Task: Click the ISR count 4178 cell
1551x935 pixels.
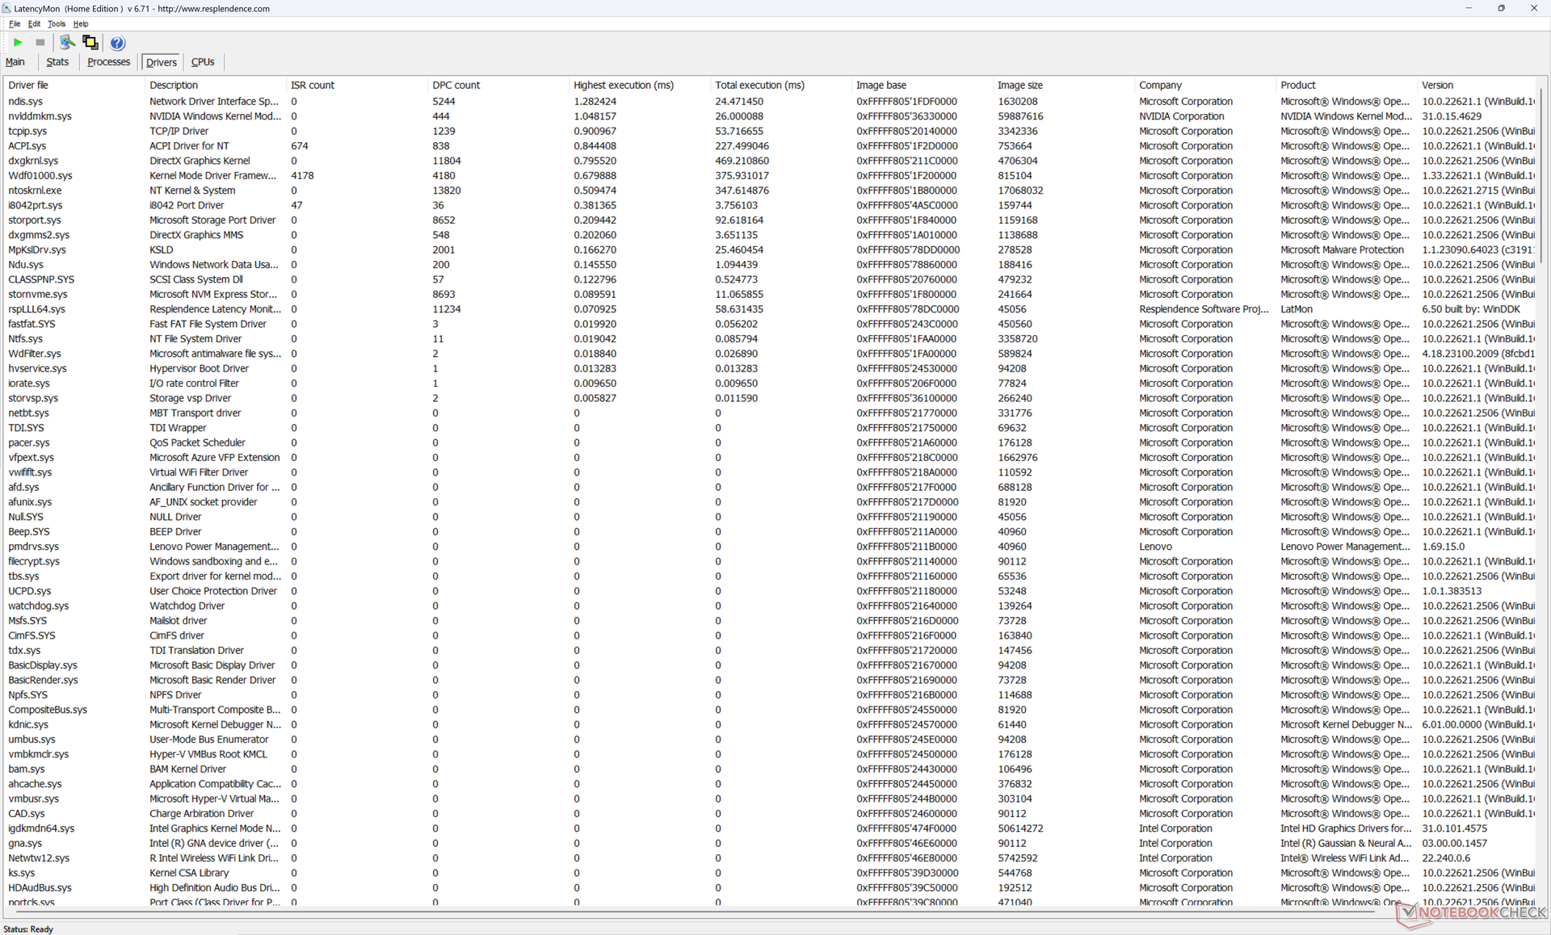Action: 302,175
